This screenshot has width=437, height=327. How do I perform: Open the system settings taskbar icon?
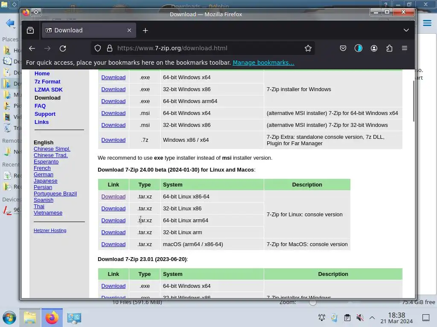(74, 318)
